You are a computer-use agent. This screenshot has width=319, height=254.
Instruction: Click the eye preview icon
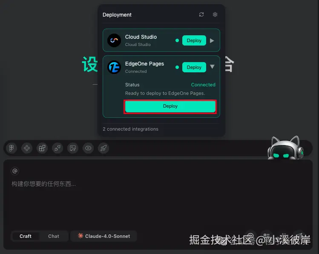click(88, 148)
